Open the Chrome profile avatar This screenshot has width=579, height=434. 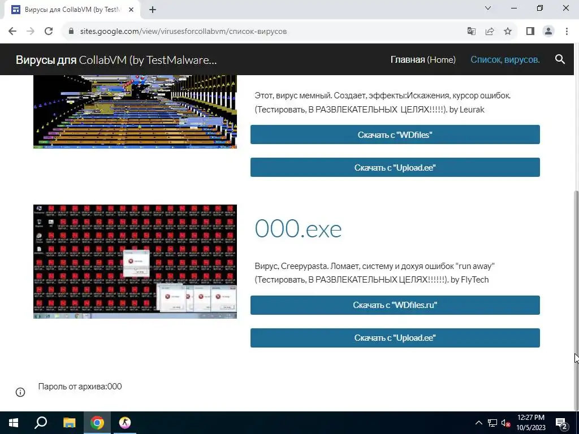(x=548, y=31)
